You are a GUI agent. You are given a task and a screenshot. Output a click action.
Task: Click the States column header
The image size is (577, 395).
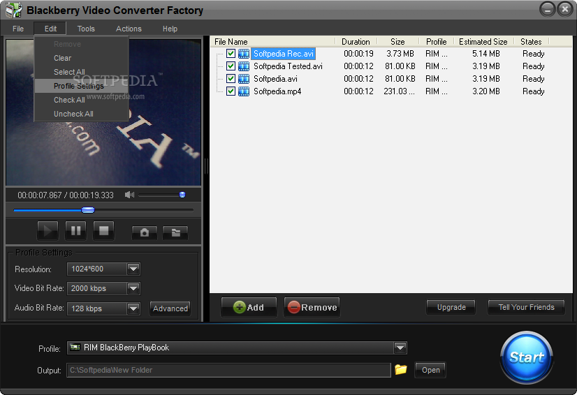click(x=532, y=42)
